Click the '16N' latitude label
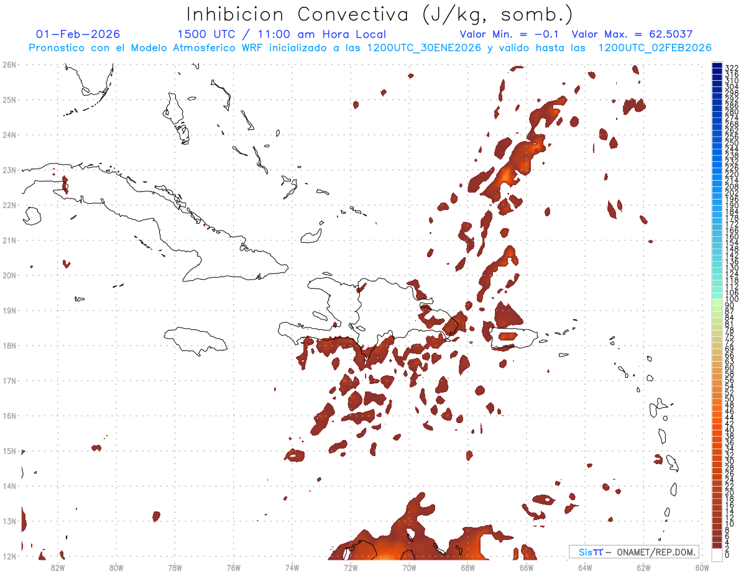746x576 pixels. [x=9, y=415]
